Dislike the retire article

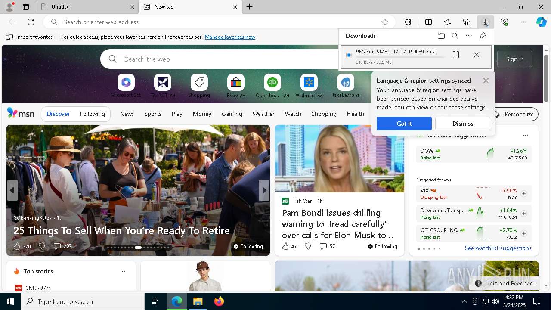[42, 246]
